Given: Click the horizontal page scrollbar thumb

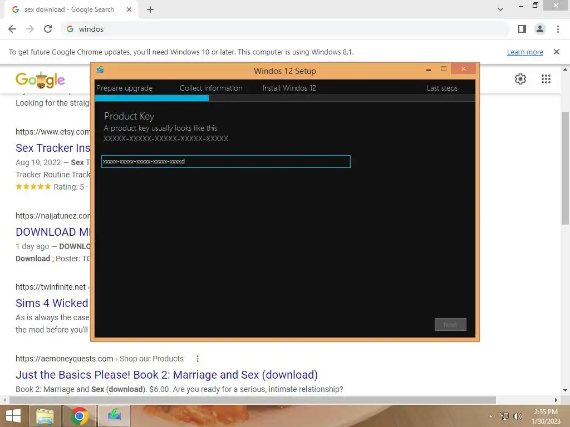Looking at the screenshot, I should click(253, 400).
